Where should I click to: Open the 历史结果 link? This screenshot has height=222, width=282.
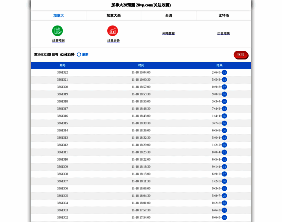point(223,33)
